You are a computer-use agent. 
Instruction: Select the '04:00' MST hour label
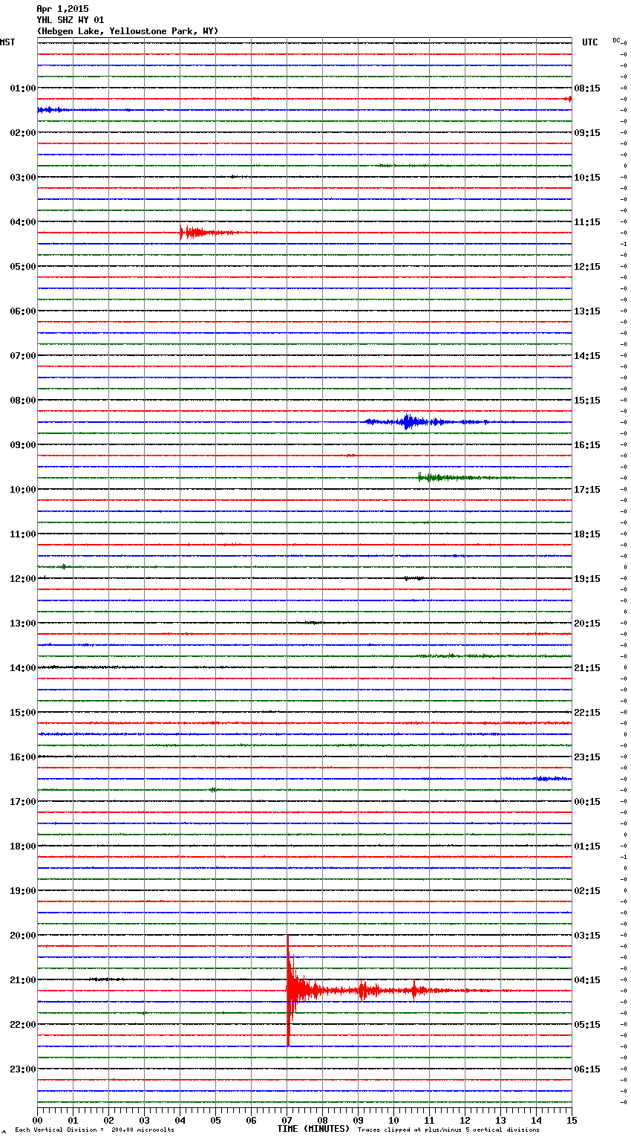23,222
